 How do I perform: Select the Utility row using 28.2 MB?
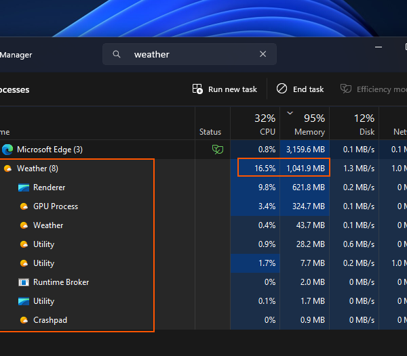(203, 244)
